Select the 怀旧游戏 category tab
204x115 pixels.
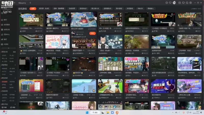pyautogui.click(x=130, y=8)
